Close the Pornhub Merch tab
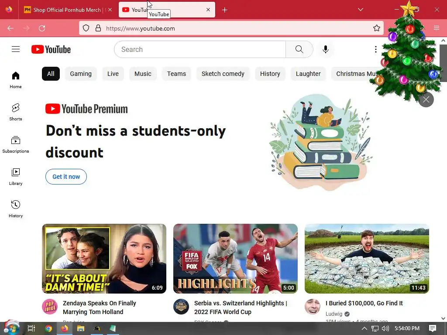The width and height of the screenshot is (447, 335). tap(110, 10)
